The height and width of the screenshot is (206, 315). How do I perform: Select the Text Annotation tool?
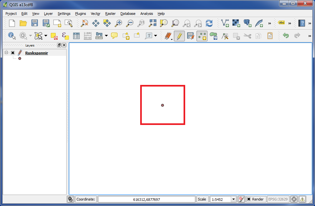click(x=149, y=36)
